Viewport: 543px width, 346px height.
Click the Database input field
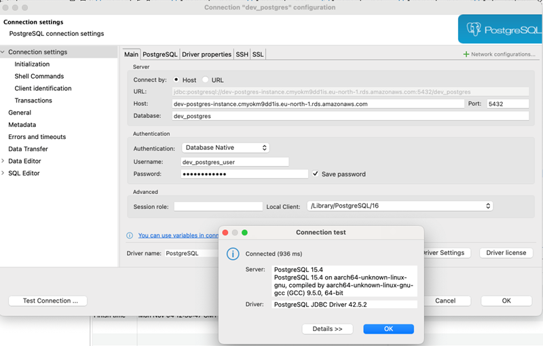[x=350, y=116]
